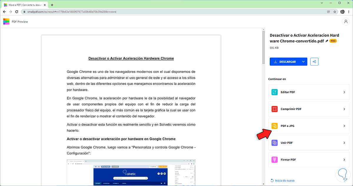
Task: Click the Editar PDF label
Action: pyautogui.click(x=288, y=92)
